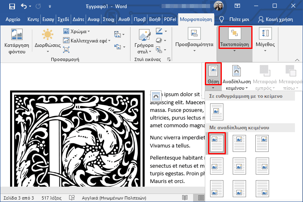This screenshot has height=202, width=303.
Task: Choose middle left position with text wrapping
Action: (x=217, y=166)
